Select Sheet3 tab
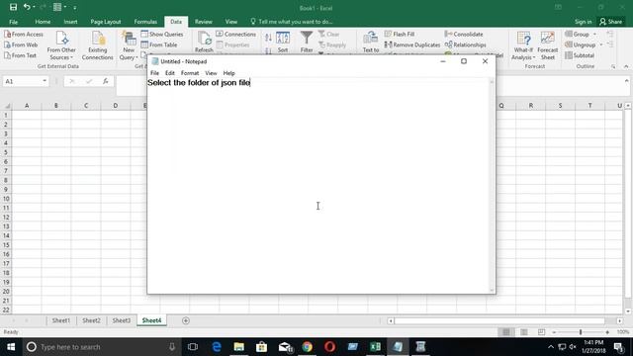 click(x=122, y=320)
